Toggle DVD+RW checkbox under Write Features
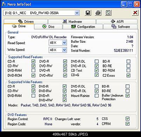Viewport: 141px width, 137px height. [x=65, y=100]
